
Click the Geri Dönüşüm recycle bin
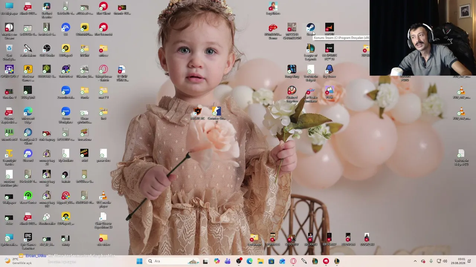coord(9,53)
